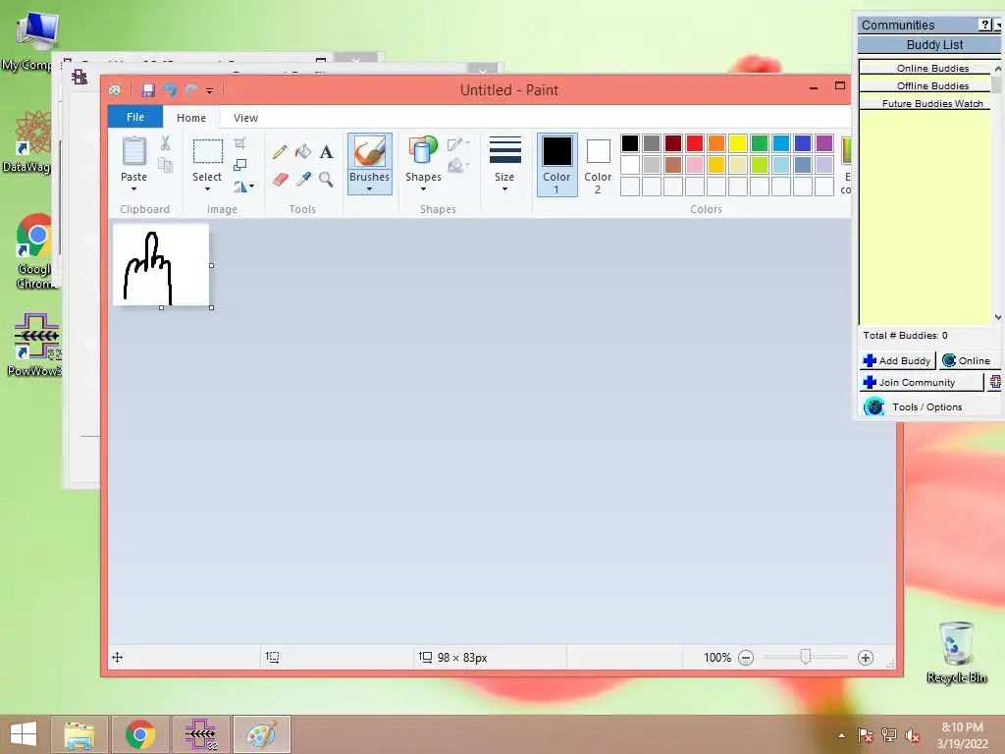Image resolution: width=1005 pixels, height=754 pixels.
Task: Expand the Select dropdown arrow
Action: point(207,189)
